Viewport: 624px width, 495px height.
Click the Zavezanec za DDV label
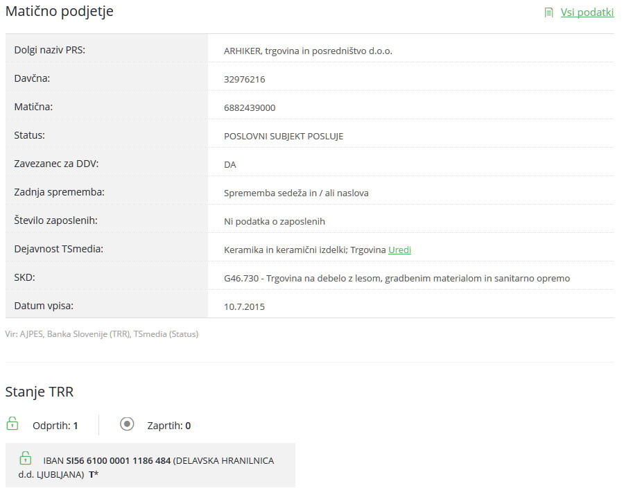56,164
